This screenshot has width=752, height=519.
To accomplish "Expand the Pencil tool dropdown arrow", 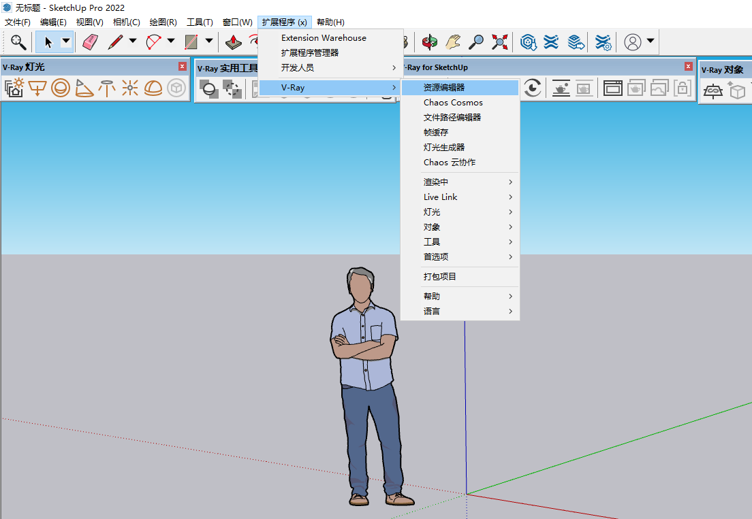I will click(133, 41).
